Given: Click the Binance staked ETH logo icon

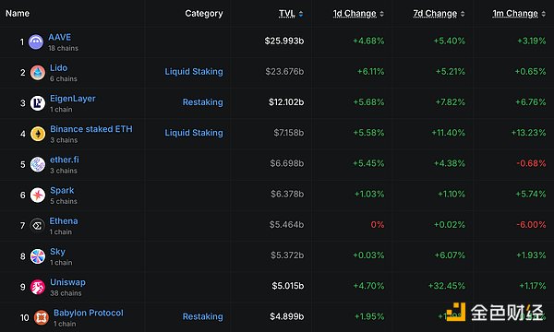Looking at the screenshot, I should coord(38,134).
